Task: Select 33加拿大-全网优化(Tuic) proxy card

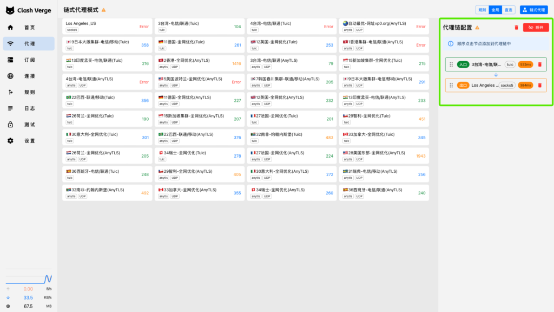Action: [384, 137]
